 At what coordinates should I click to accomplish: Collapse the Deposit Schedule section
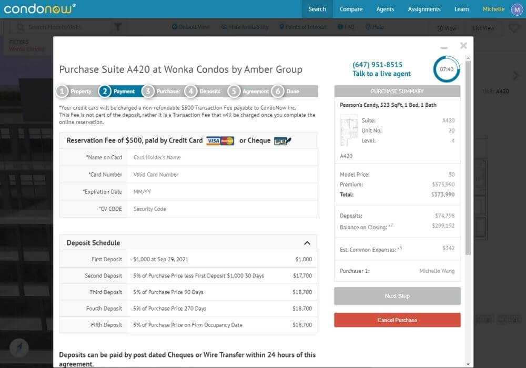point(307,243)
